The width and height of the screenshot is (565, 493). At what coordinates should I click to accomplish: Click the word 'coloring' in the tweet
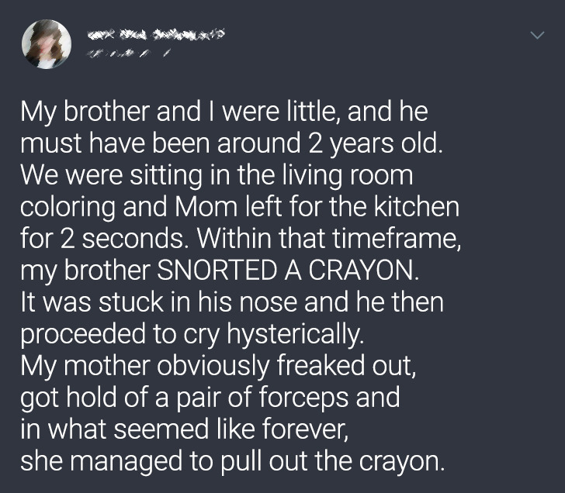click(x=68, y=207)
